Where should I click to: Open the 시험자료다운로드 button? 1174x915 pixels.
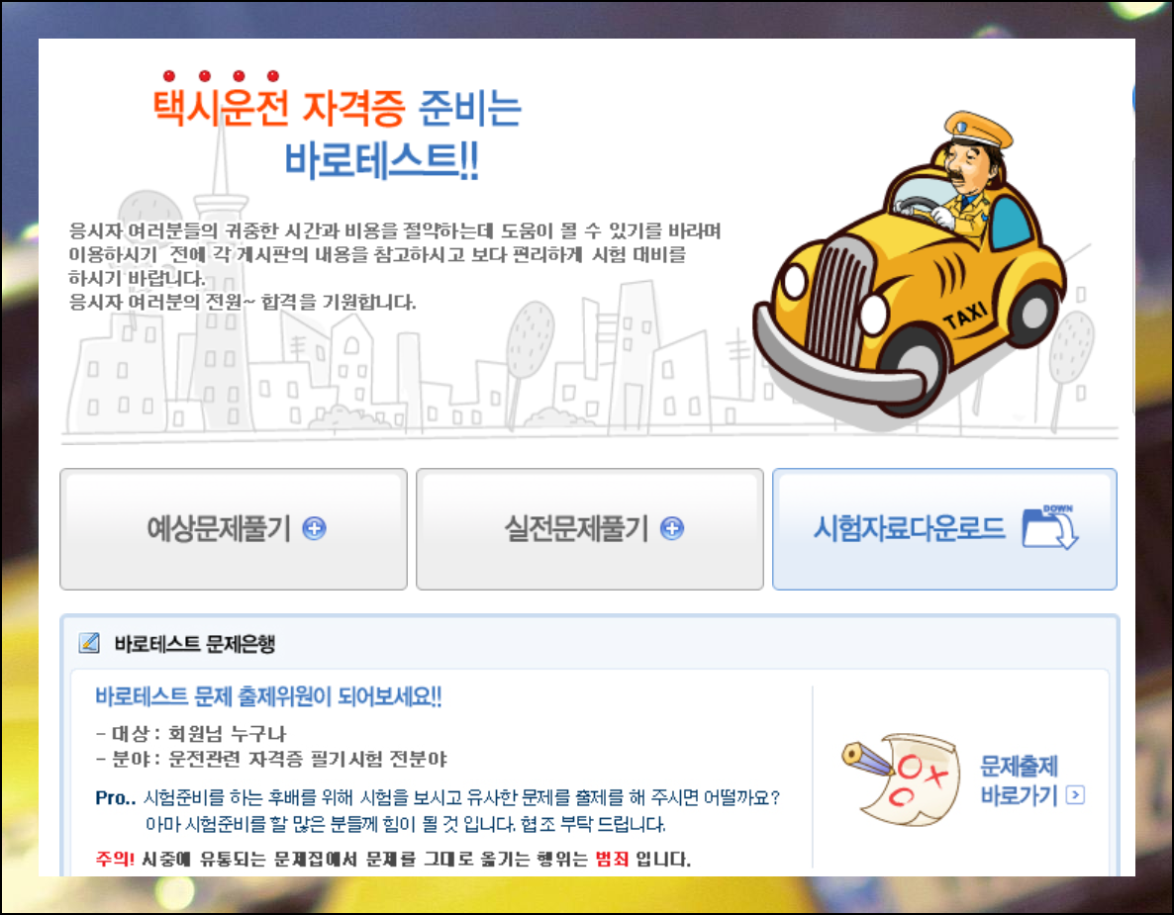945,529
